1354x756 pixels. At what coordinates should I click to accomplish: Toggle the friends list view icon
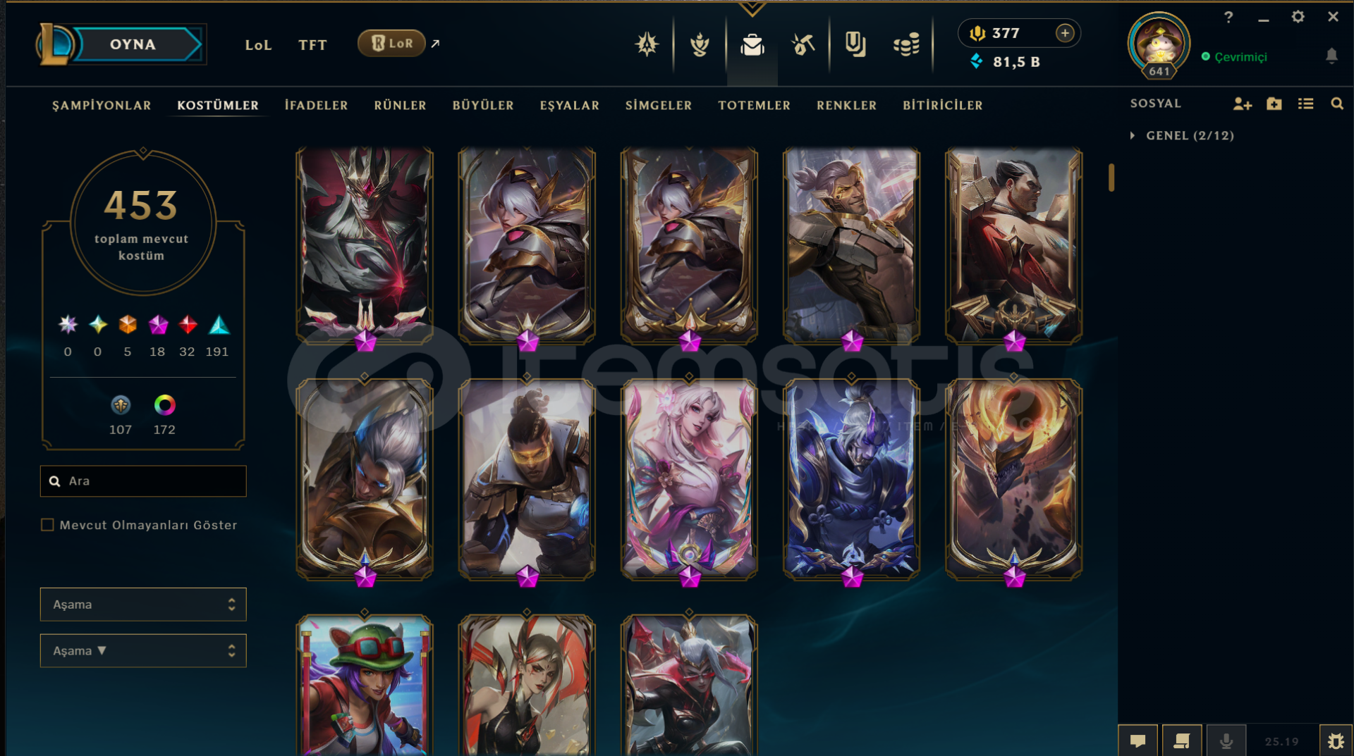(1305, 104)
